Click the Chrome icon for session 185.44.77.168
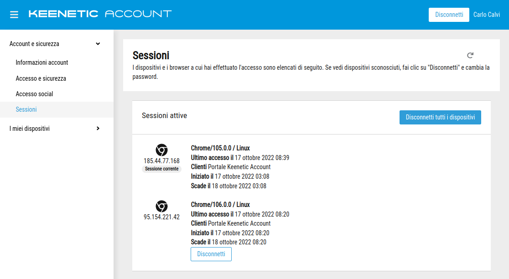Screen dimensions: 509x279 [161, 150]
